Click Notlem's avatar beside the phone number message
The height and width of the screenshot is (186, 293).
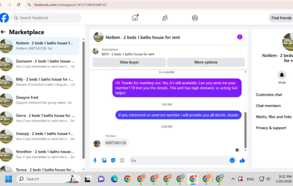(x=97, y=144)
